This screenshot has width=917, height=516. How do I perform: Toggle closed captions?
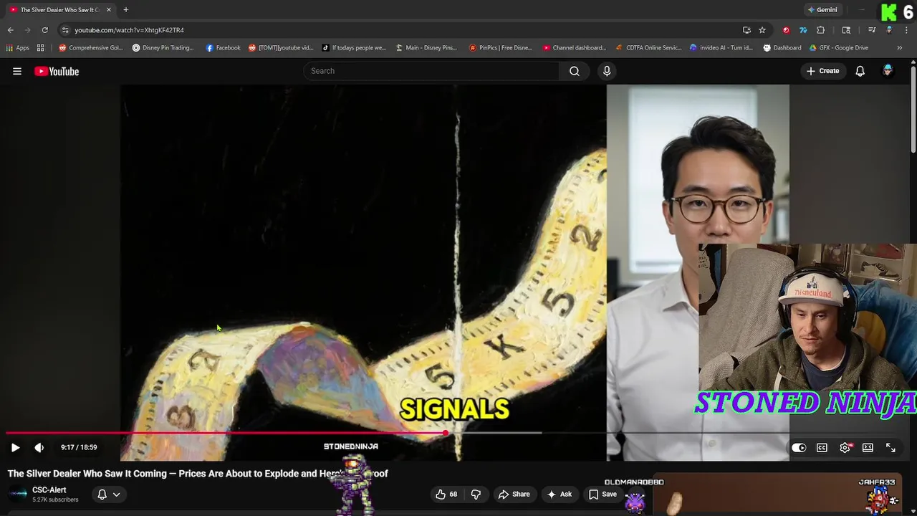822,448
